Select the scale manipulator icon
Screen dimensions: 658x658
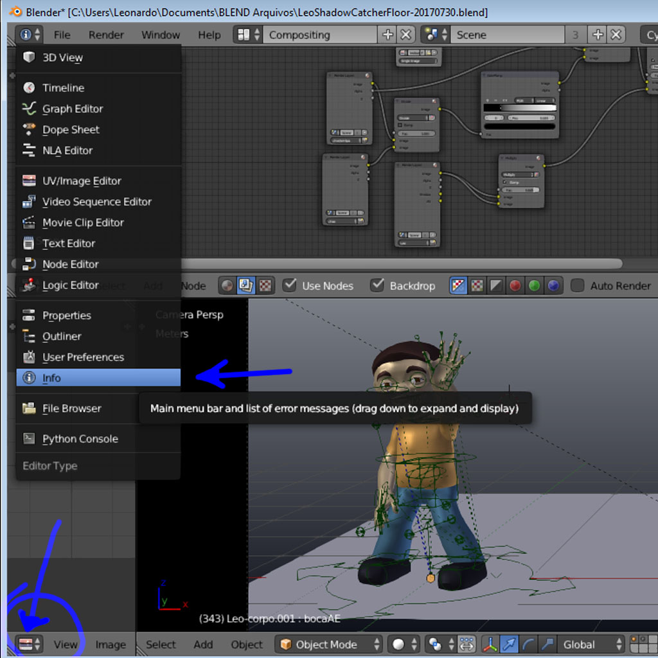547,645
